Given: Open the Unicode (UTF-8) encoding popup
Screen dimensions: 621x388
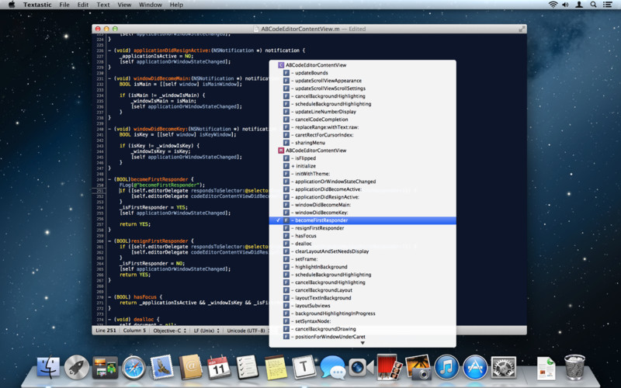Looking at the screenshot, I should [x=248, y=330].
